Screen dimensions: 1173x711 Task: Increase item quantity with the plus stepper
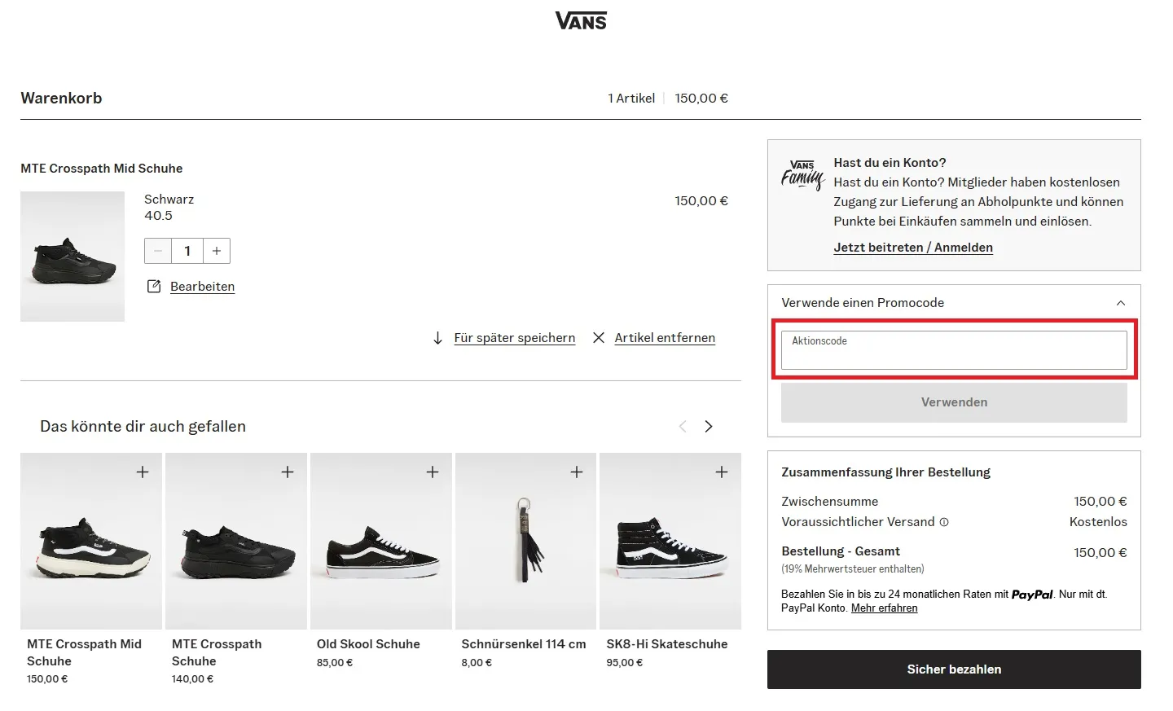tap(216, 251)
